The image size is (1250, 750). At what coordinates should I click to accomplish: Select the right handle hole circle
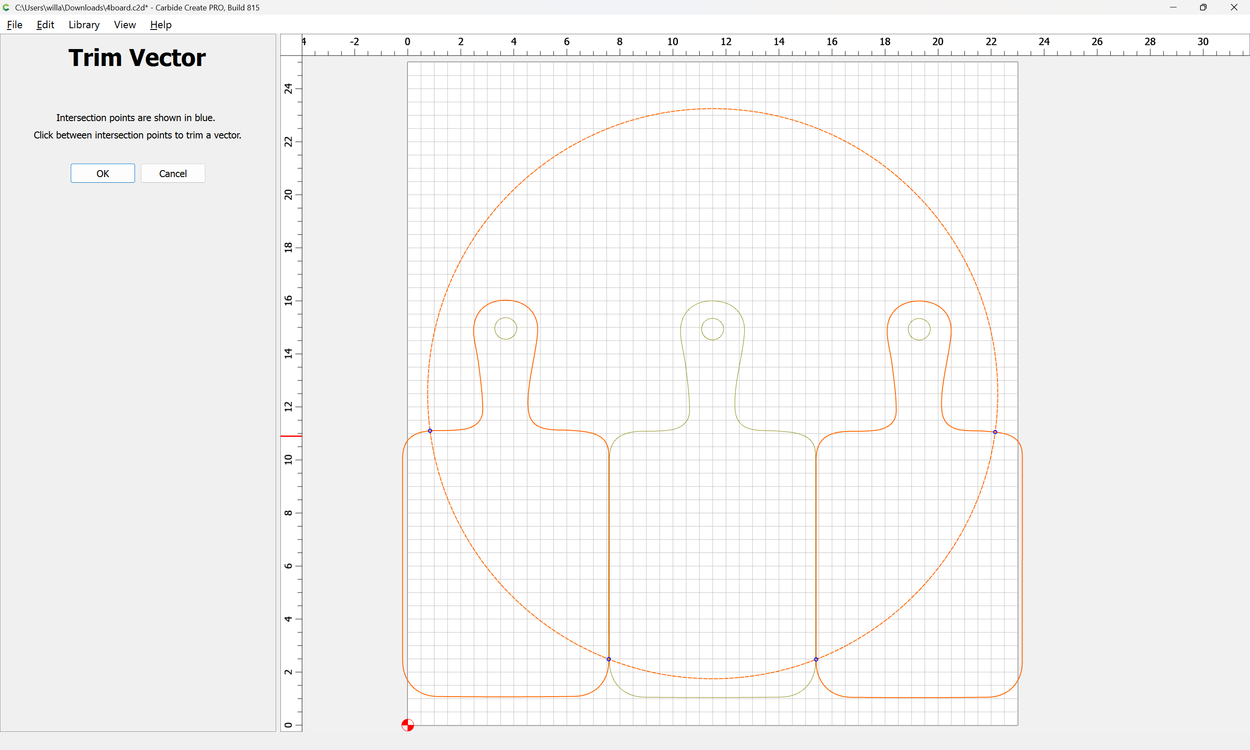[919, 329]
